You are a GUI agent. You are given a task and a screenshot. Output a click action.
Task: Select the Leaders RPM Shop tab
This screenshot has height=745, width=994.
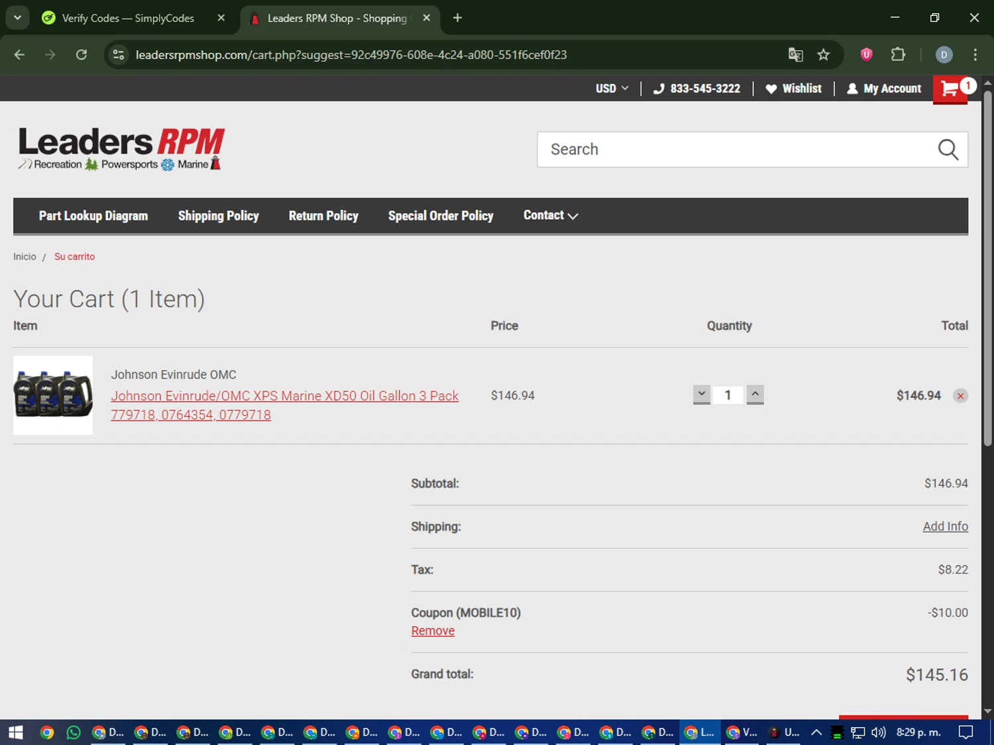click(x=337, y=18)
